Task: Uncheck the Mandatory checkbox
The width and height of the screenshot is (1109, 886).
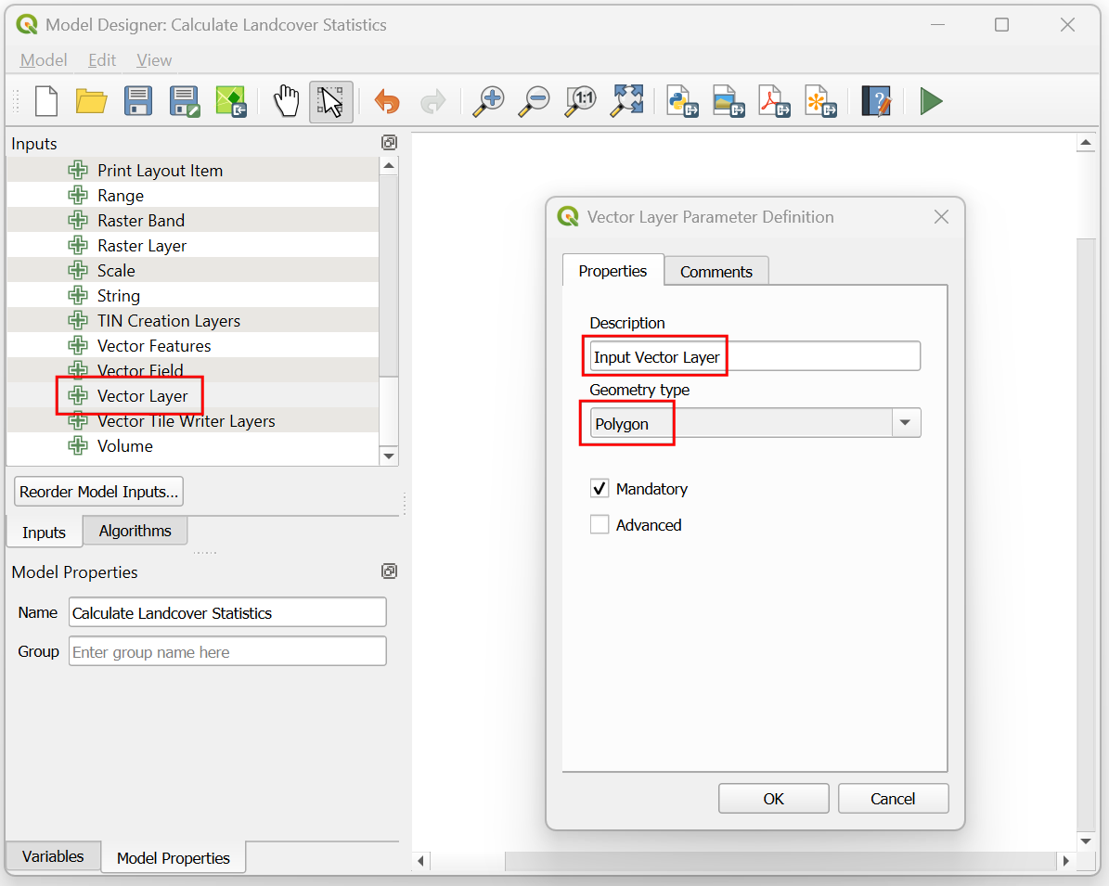Action: [600, 489]
